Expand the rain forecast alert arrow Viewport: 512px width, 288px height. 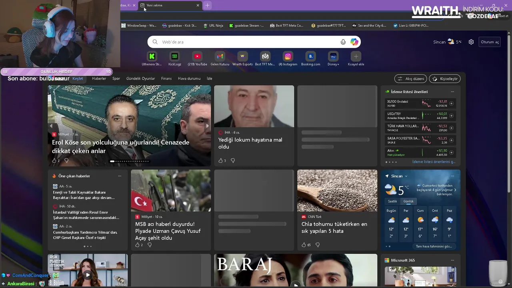tap(455, 190)
